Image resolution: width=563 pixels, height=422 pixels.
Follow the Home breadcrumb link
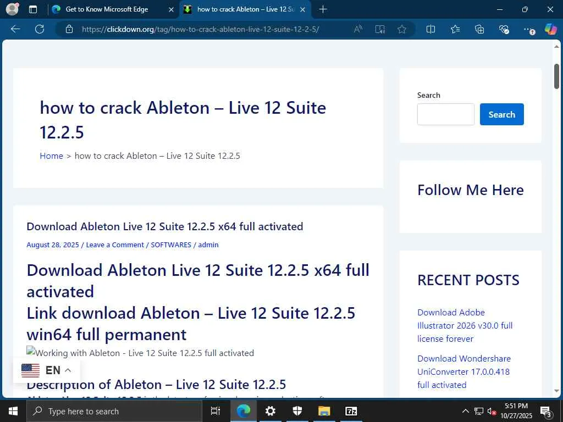tap(51, 156)
